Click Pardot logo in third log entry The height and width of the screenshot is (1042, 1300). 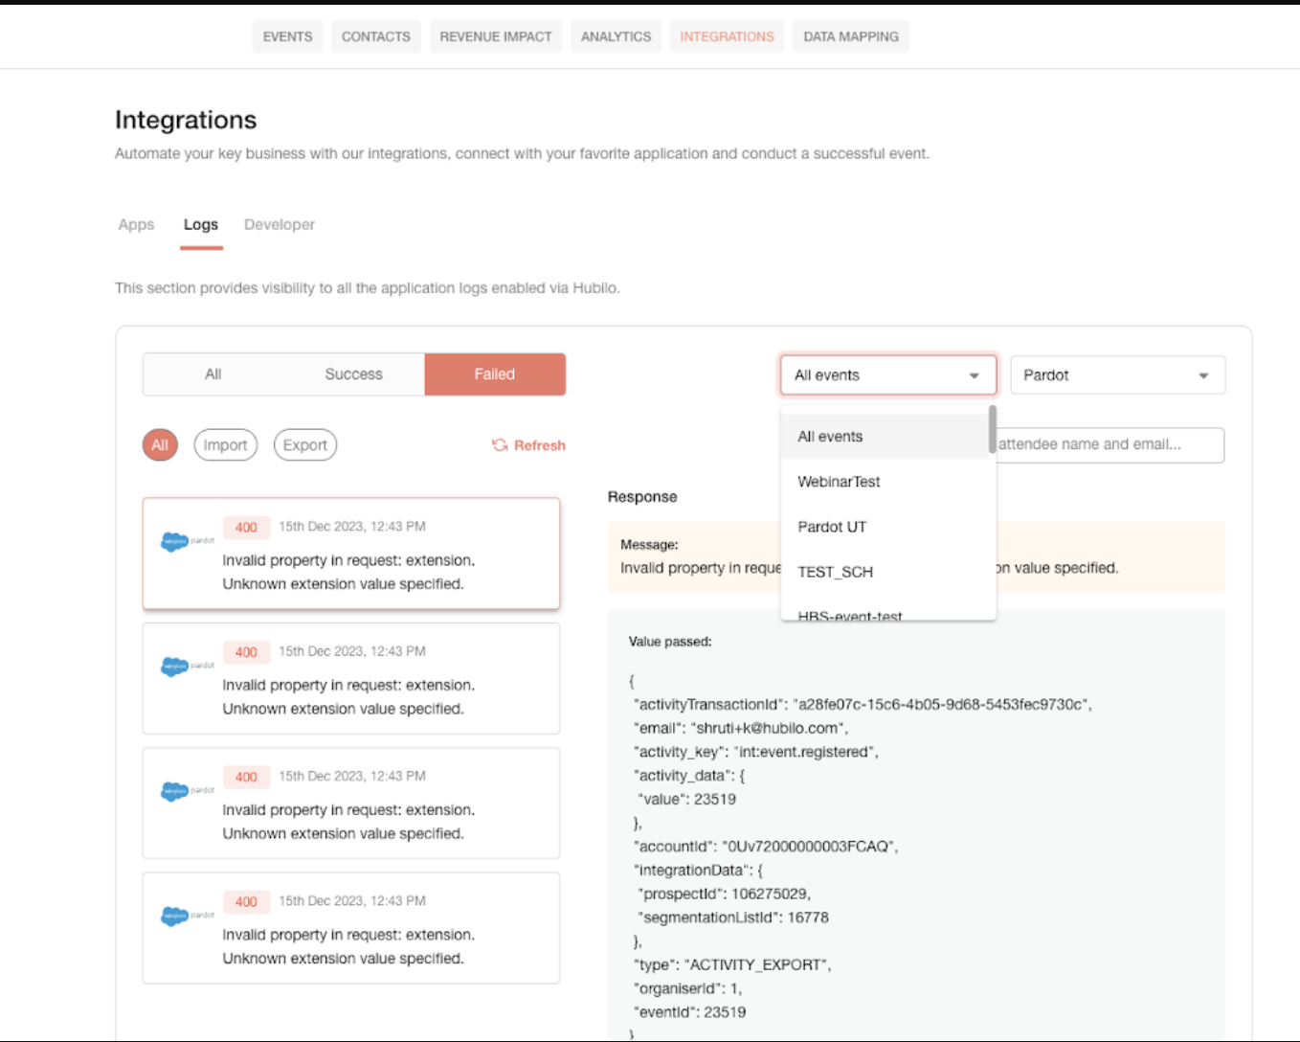[188, 791]
